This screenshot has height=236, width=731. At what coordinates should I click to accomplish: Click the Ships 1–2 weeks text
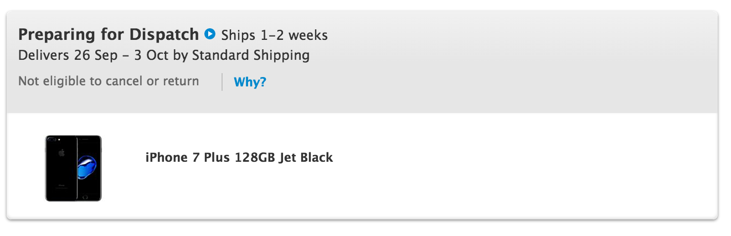coord(275,35)
